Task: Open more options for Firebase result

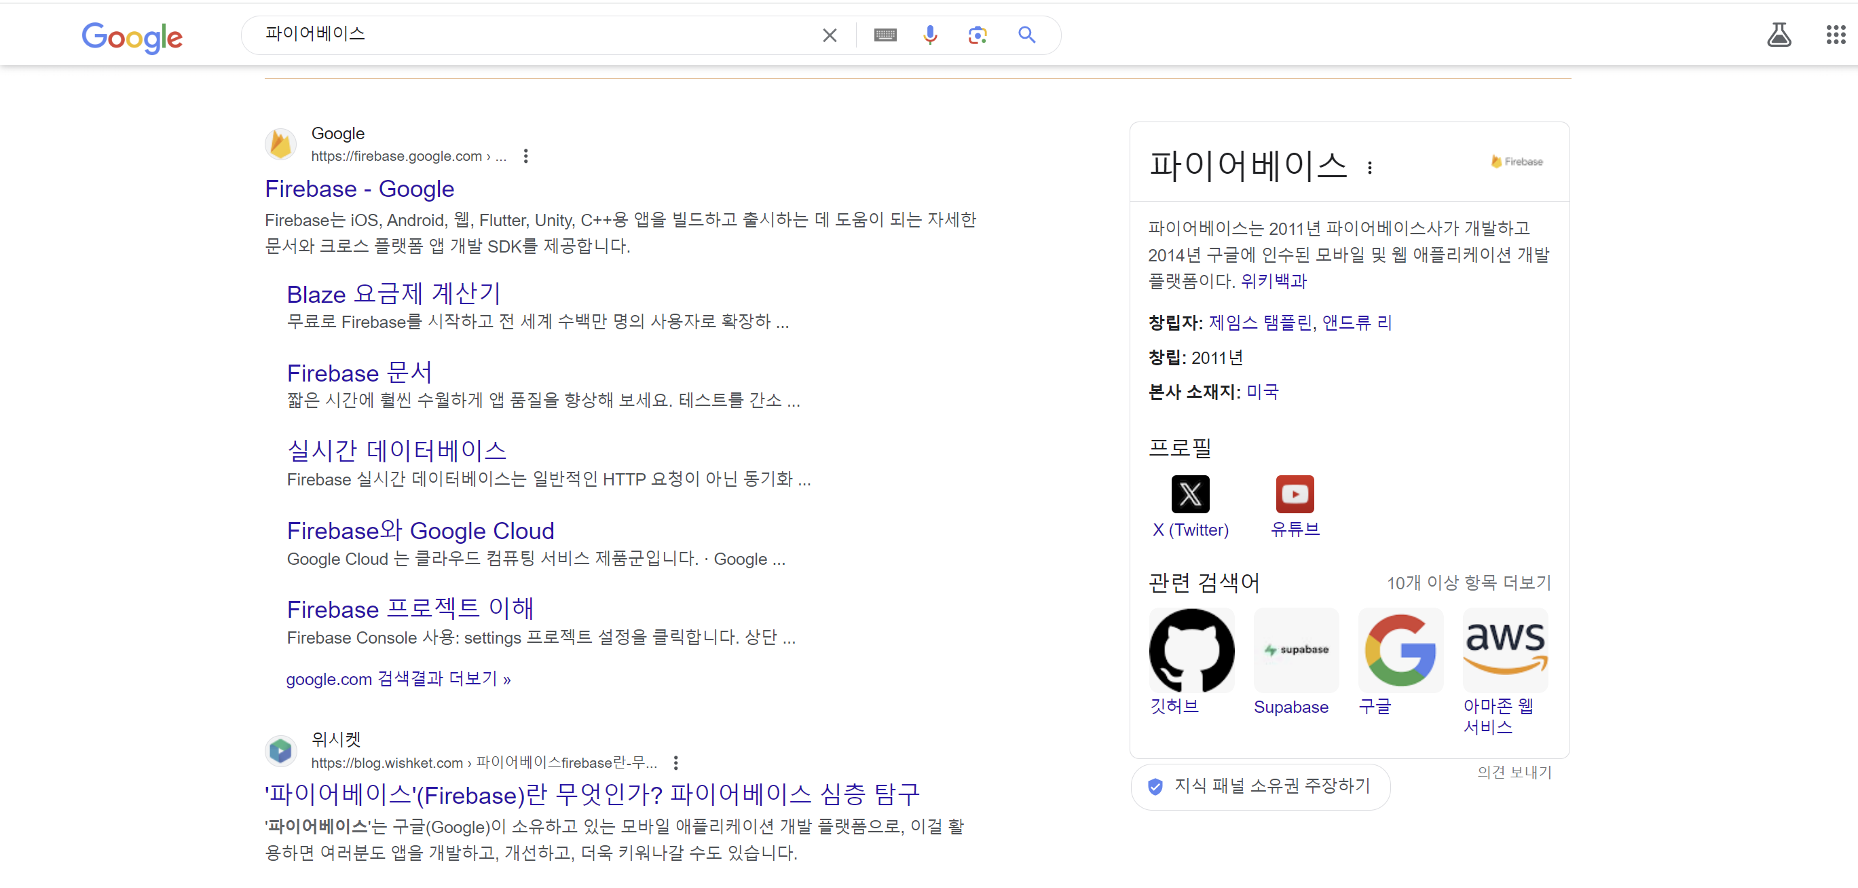Action: click(x=526, y=156)
